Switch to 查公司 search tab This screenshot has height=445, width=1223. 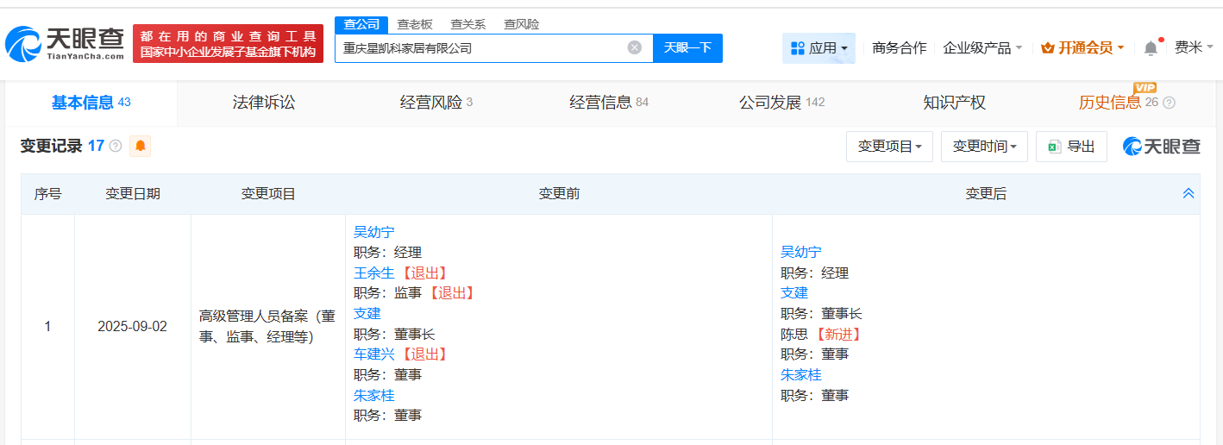coord(361,24)
